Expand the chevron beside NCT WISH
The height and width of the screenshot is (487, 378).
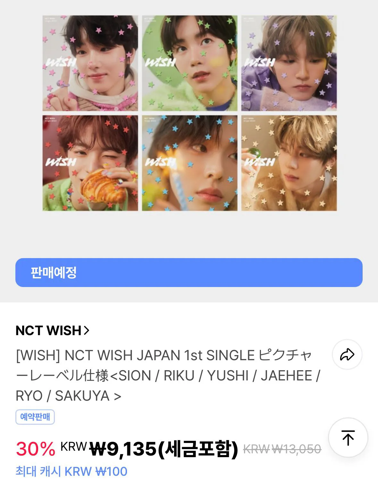pyautogui.click(x=86, y=330)
